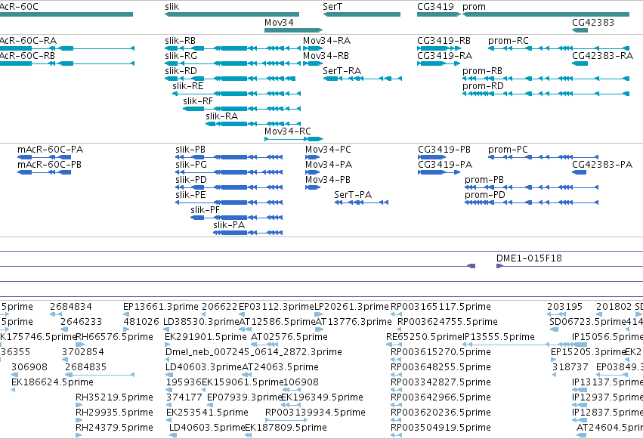
Task: Select the CG42383-PA protein
Action: [x=579, y=172]
